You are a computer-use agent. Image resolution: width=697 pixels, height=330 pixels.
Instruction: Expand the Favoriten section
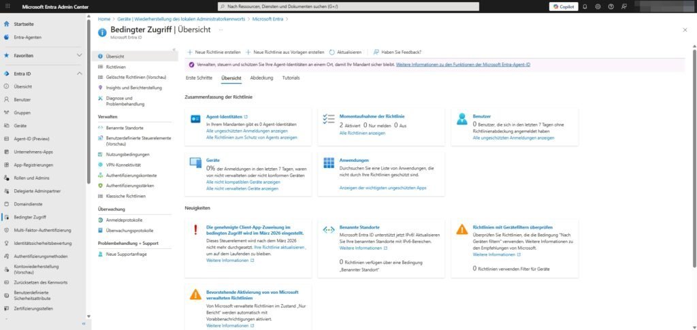79,55
